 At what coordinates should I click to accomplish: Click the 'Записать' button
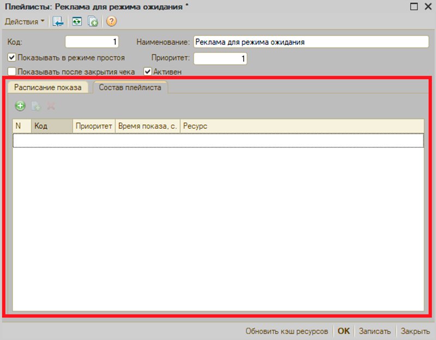[374, 331]
